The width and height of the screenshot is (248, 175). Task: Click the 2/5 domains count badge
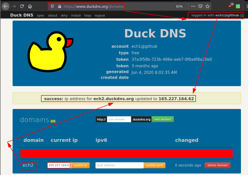coord(53,121)
